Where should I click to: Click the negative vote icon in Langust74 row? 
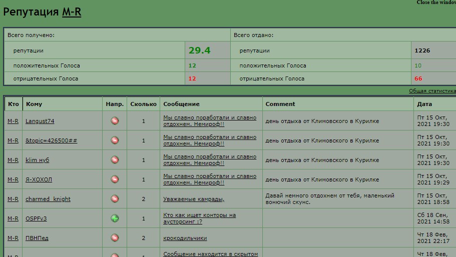115,121
